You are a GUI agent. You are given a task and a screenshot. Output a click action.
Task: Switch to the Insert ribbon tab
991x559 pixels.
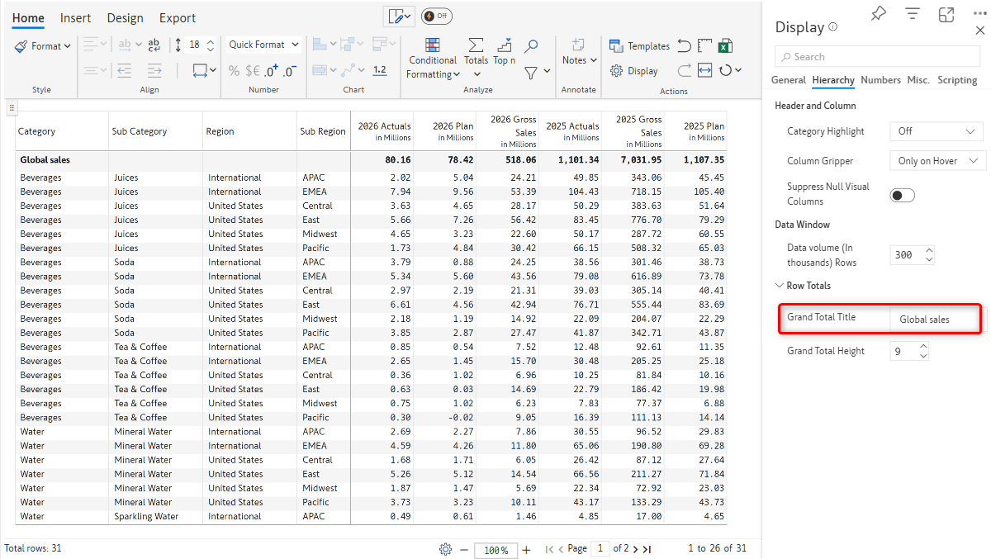click(x=76, y=18)
